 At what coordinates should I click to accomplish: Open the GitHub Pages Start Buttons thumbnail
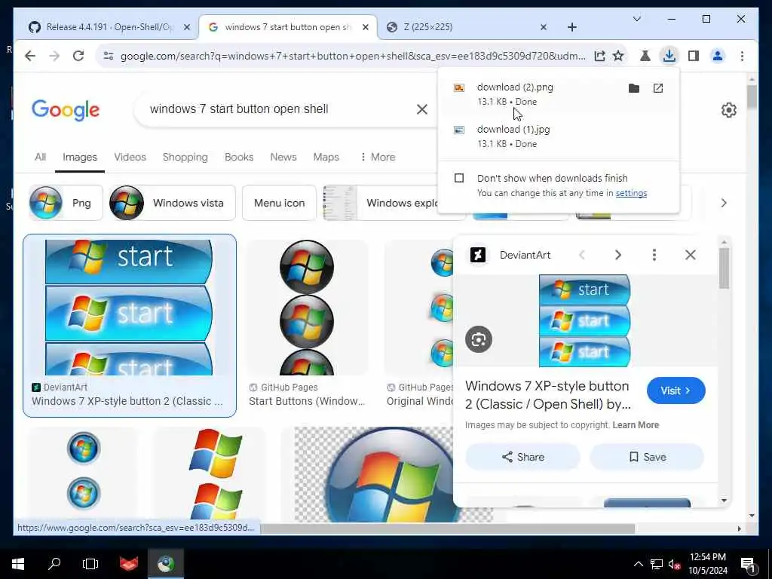tap(308, 308)
